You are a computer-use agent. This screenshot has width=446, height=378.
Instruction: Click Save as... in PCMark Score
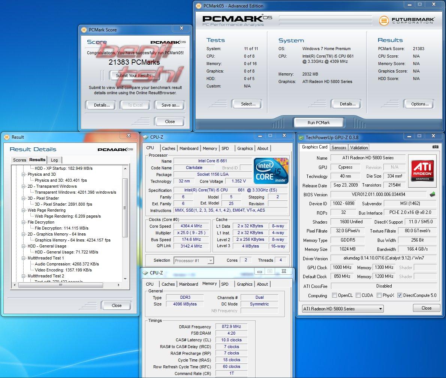coord(171,105)
